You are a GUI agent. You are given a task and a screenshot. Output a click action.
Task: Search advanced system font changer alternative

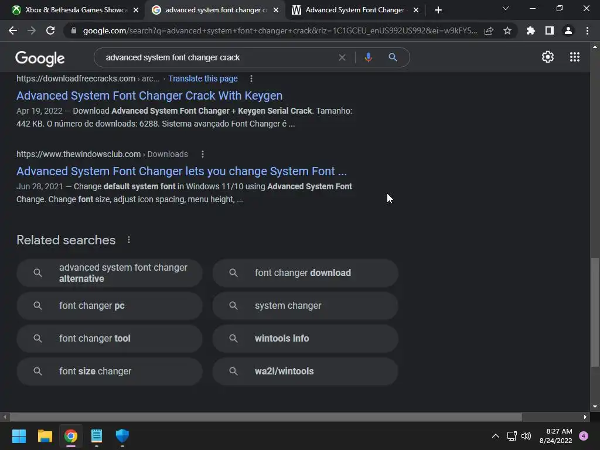(x=110, y=273)
